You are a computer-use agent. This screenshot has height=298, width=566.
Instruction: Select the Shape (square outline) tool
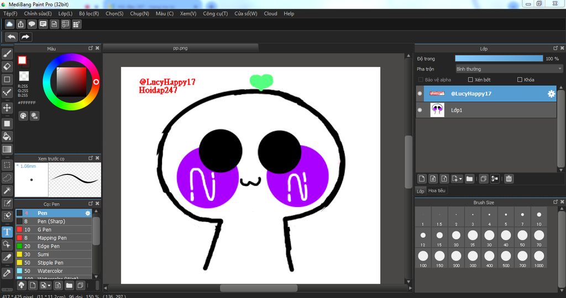click(x=7, y=79)
